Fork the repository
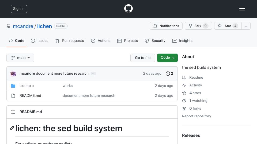This screenshot has height=144, width=257. pos(198,26)
